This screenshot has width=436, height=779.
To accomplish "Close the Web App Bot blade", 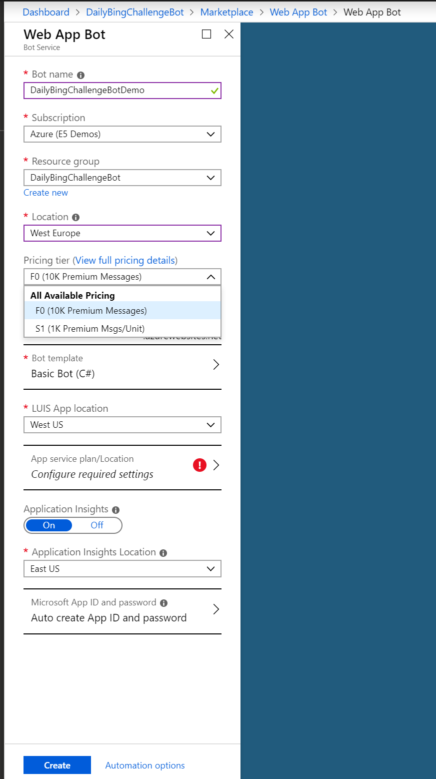I will pos(229,34).
